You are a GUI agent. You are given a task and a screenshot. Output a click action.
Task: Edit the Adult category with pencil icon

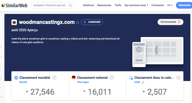pyautogui.click(x=143, y=82)
